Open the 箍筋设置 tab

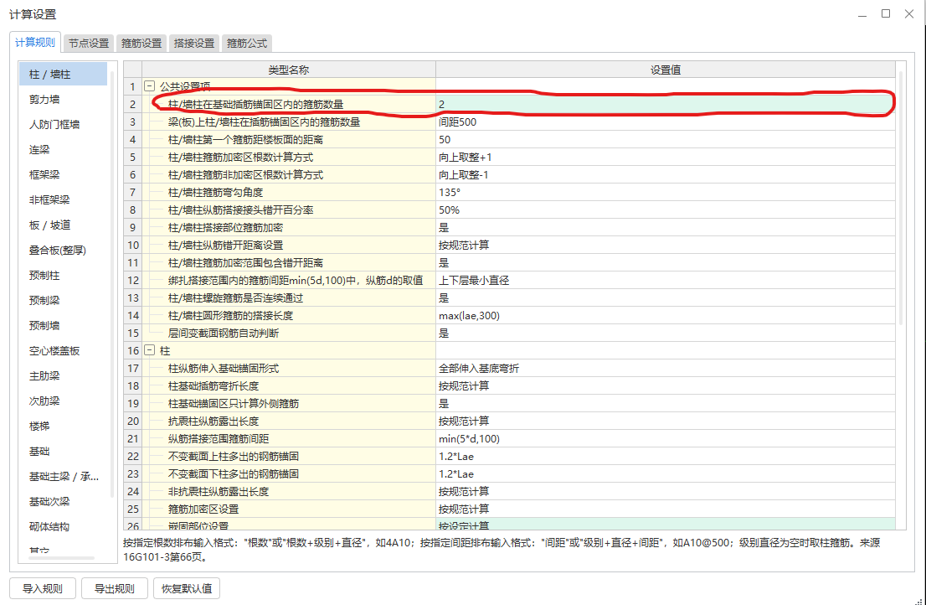tap(141, 43)
